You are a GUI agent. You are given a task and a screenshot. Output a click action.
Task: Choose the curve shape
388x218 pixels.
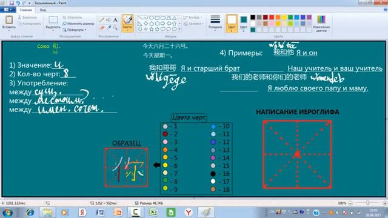coord(145,18)
